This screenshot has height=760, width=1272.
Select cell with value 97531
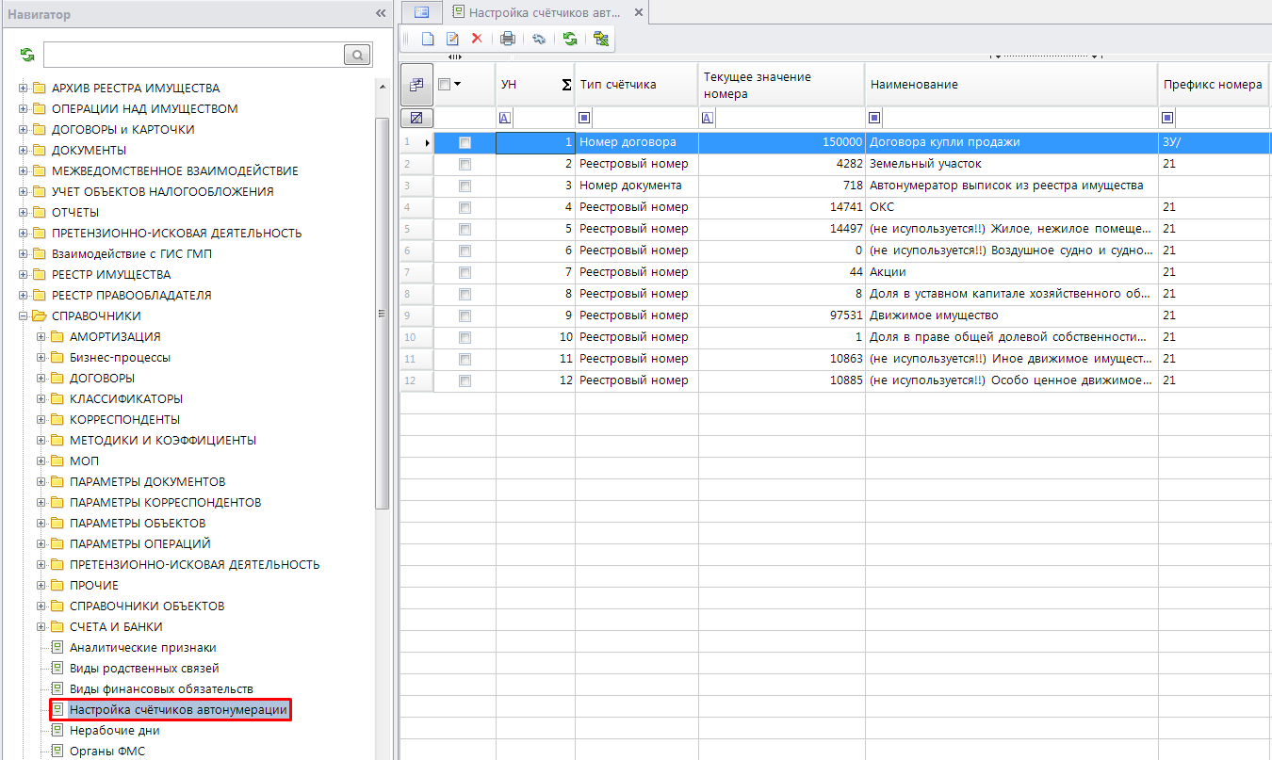pyautogui.click(x=782, y=315)
